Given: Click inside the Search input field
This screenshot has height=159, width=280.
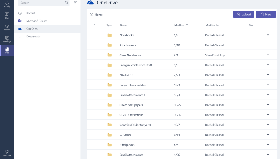Looking at the screenshot, I should click(41, 3).
